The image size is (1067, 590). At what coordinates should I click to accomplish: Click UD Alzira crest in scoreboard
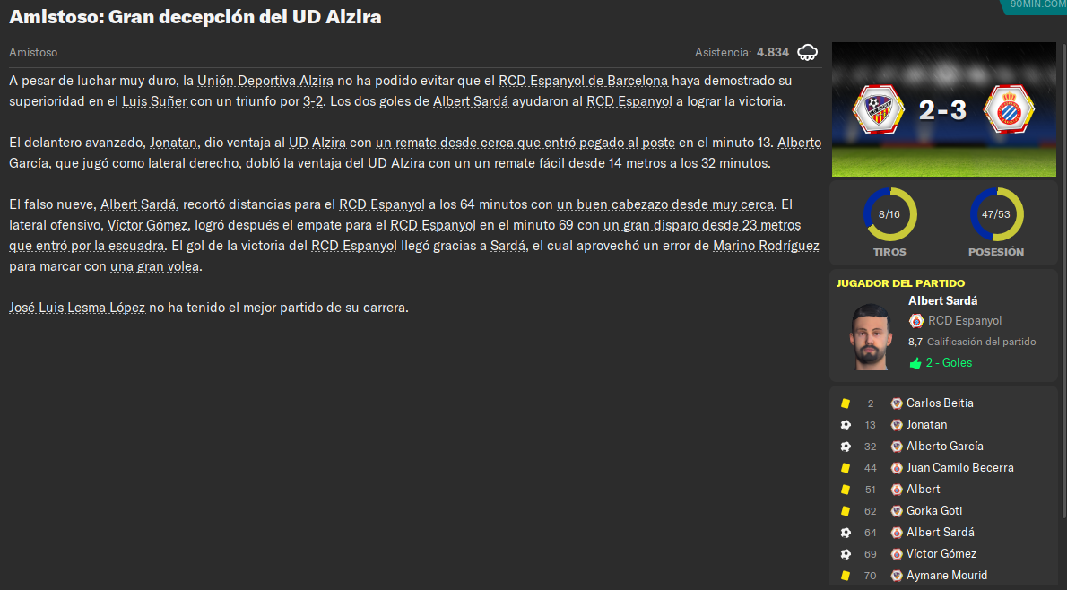[878, 110]
